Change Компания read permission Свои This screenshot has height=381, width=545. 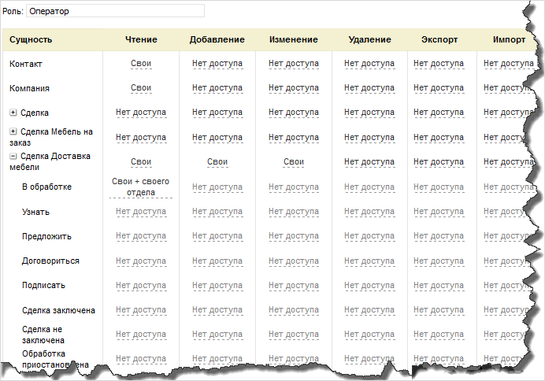141,88
